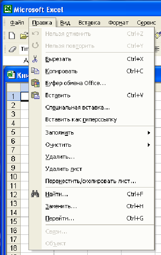
Task: Open Буфер обмена Office
Action: pyautogui.click(x=92, y=83)
